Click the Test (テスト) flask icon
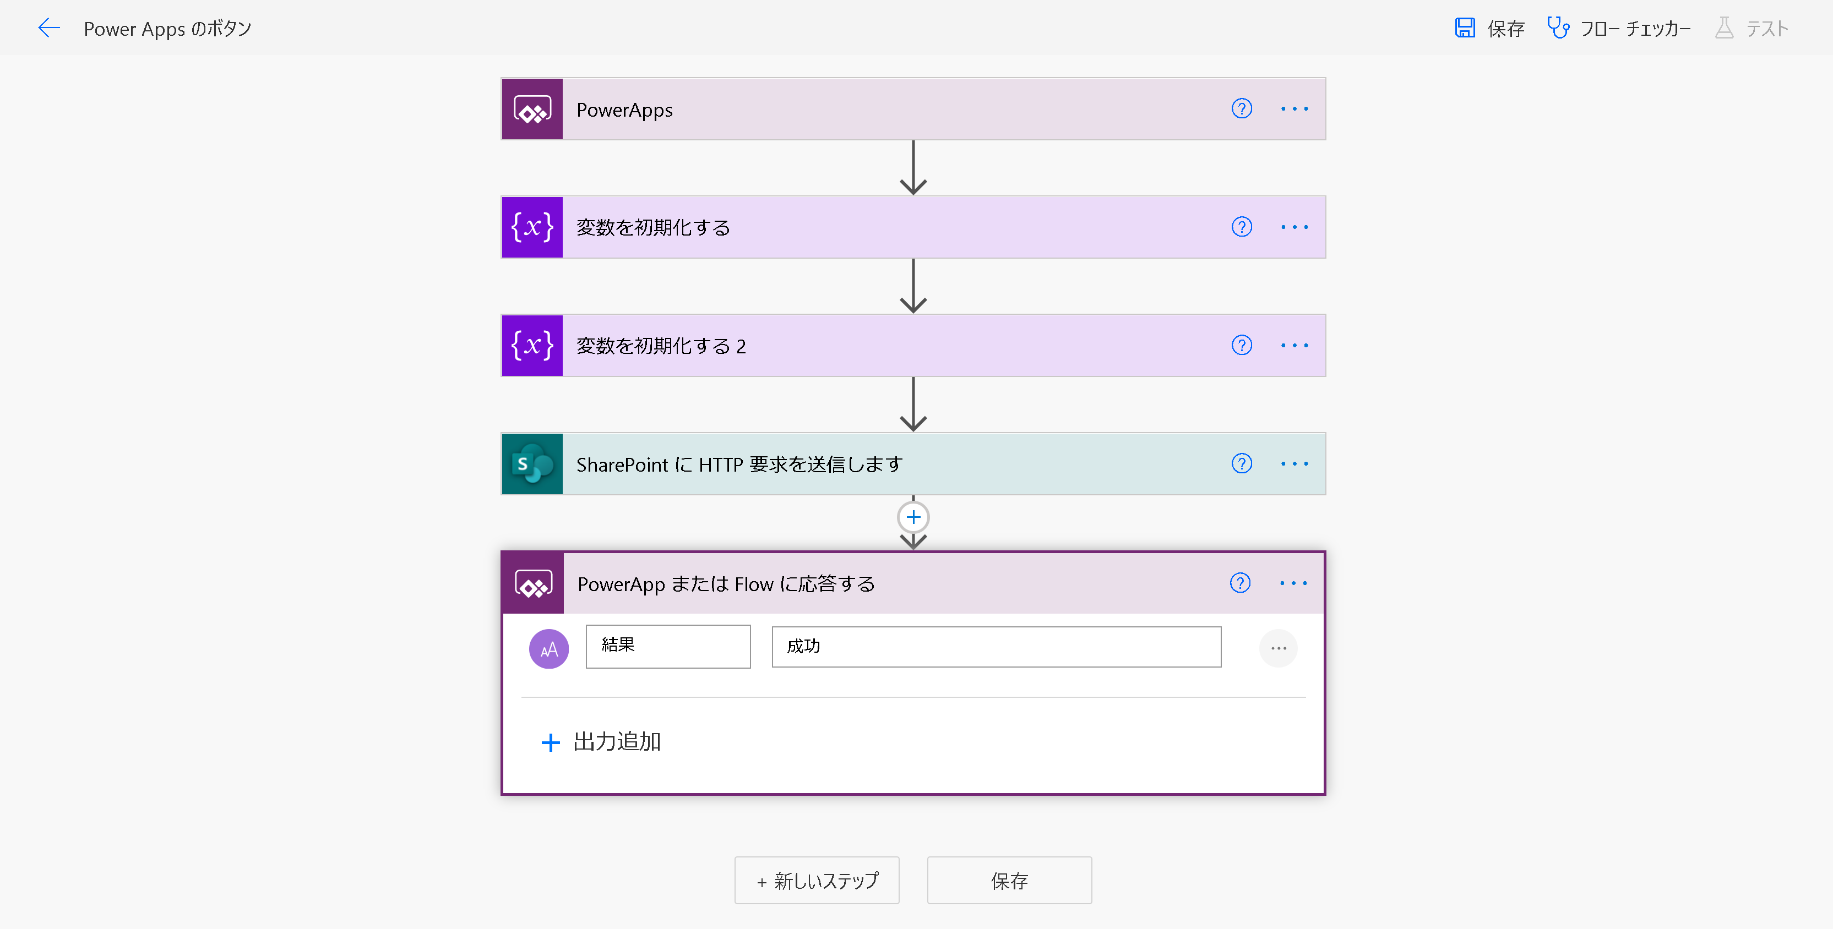The width and height of the screenshot is (1833, 929). [x=1724, y=28]
